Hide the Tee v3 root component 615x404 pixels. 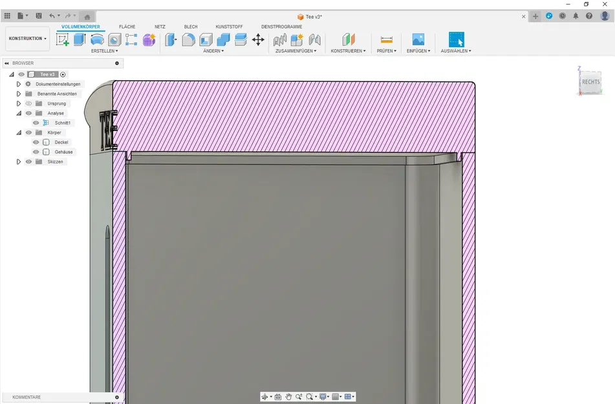tap(21, 74)
